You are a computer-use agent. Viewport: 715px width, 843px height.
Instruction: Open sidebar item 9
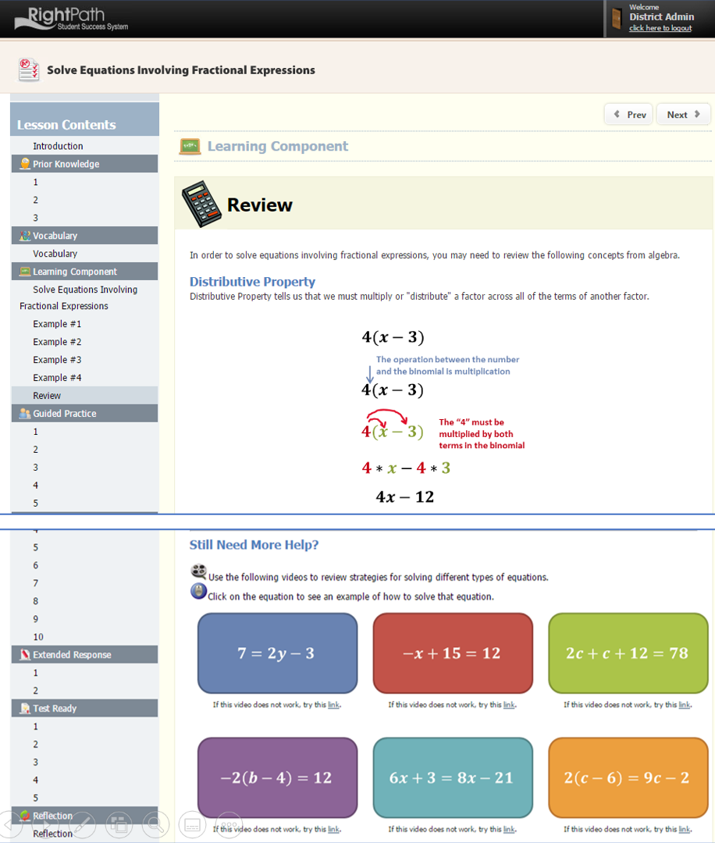35,619
